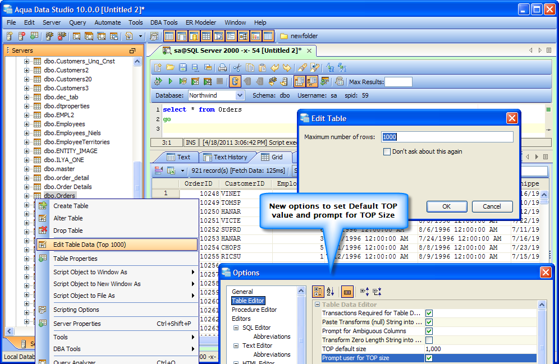
Task: Click the expand all nodes icon in Options
Action: [364, 292]
